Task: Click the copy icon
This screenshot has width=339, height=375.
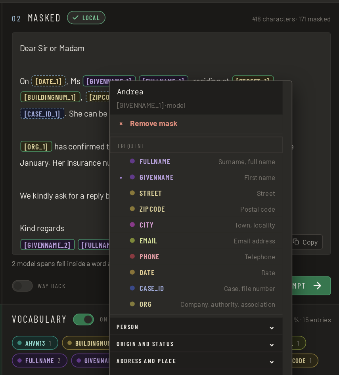Action: 296,242
